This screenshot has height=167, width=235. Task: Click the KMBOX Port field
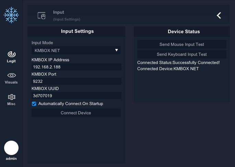pos(77,81)
